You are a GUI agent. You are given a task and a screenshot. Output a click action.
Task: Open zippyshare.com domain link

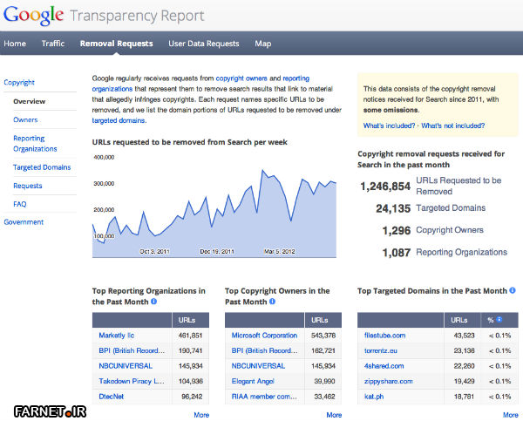[x=389, y=381]
